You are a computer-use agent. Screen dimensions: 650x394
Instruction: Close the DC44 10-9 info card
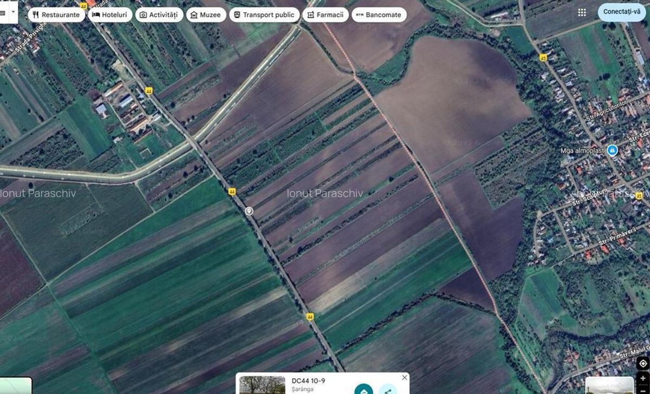click(404, 378)
